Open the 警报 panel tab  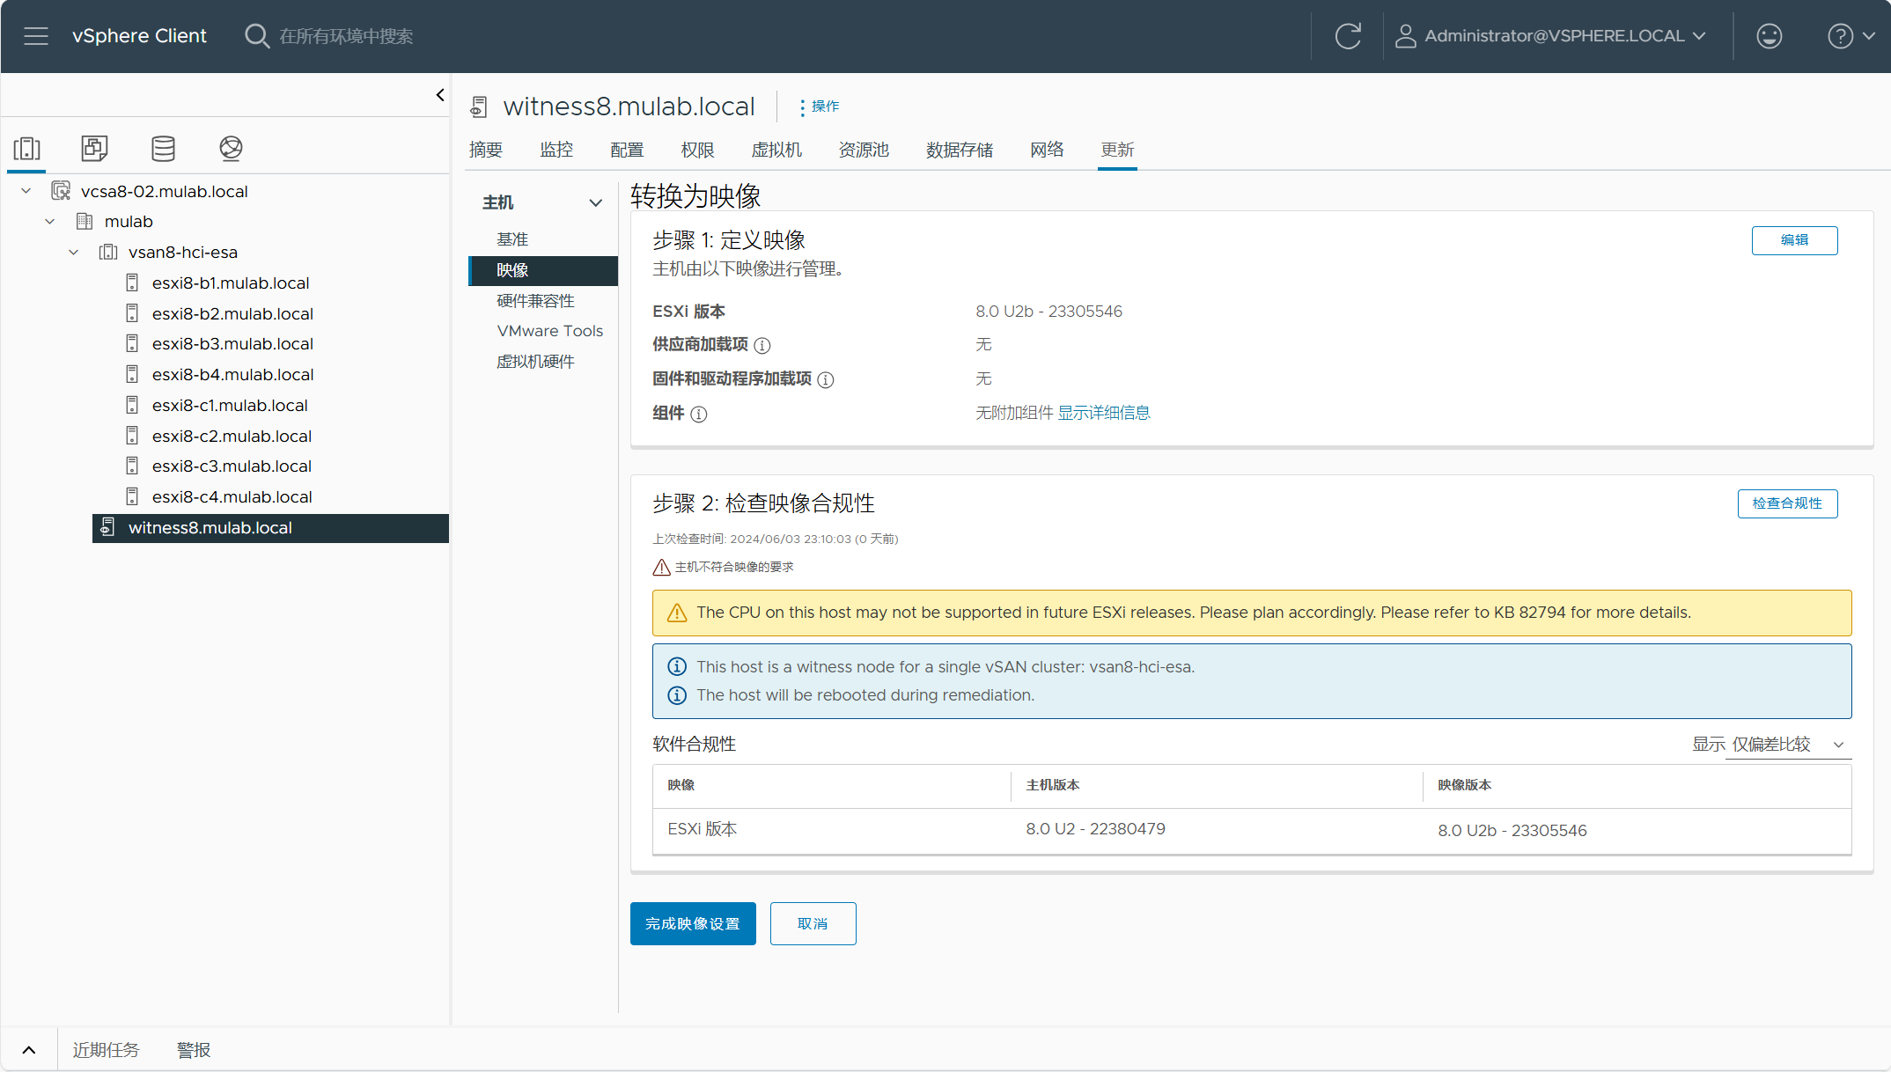point(194,1049)
